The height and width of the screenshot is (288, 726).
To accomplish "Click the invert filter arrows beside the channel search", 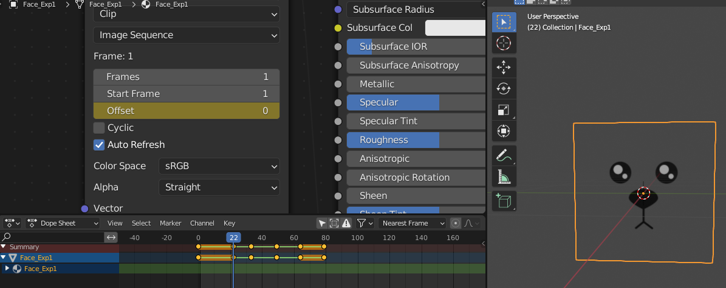I will point(111,237).
